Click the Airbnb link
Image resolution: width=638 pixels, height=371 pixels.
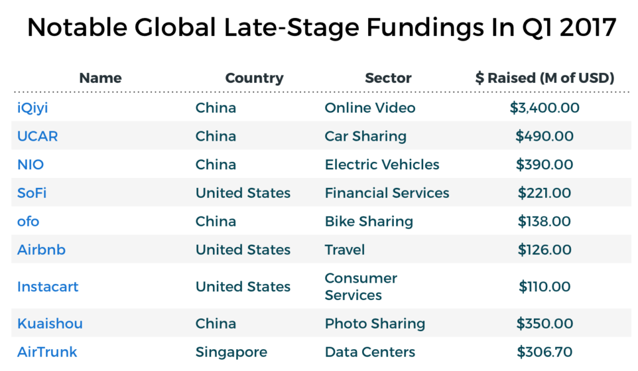41,250
